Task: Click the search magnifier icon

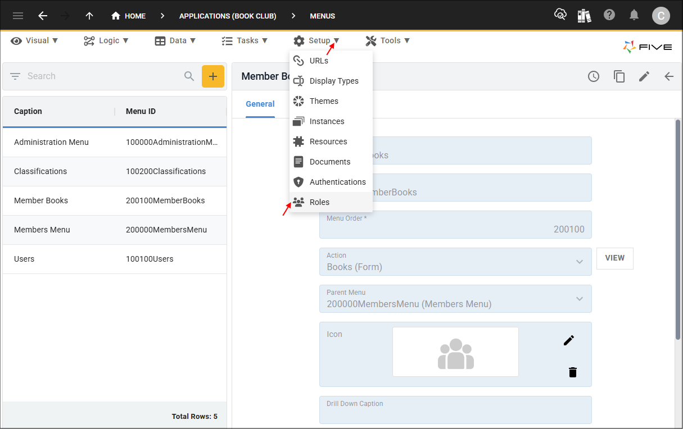Action: 189,76
